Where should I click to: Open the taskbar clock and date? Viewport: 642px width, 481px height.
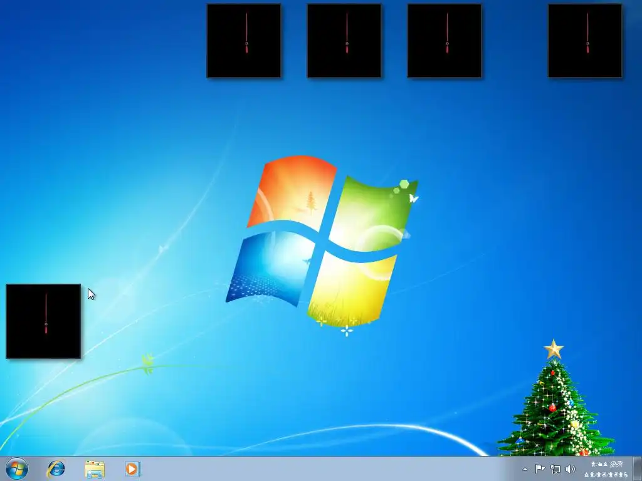[606, 469]
